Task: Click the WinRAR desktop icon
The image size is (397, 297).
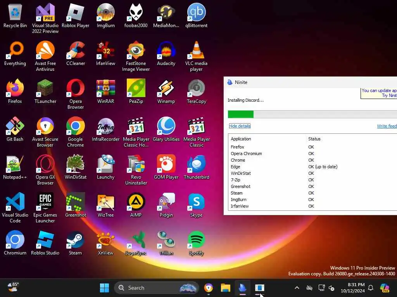Action: (105, 91)
